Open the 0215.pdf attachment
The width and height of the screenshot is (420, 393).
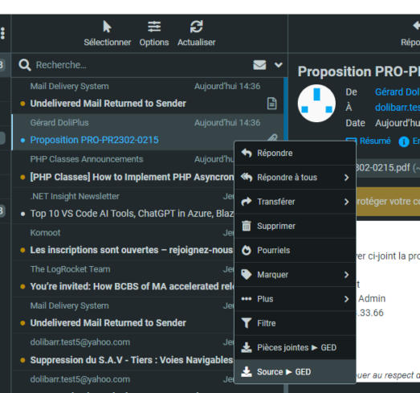(387, 168)
